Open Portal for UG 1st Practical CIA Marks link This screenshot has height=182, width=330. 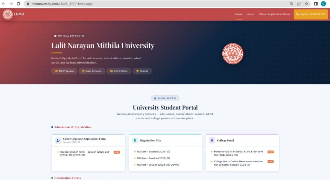click(x=238, y=153)
